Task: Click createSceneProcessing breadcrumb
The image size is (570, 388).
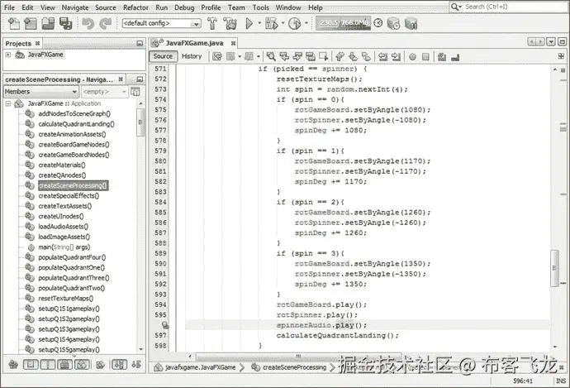Action: [289, 367]
